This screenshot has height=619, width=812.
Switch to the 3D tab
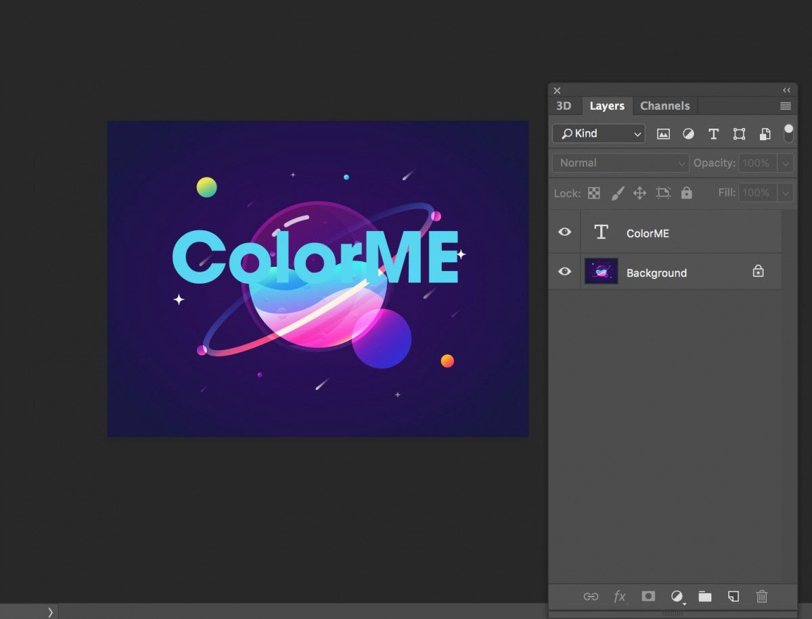tap(564, 106)
